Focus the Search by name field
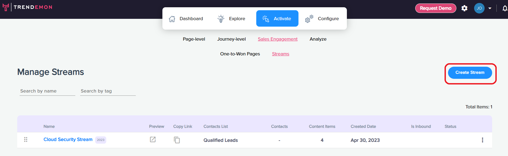Image resolution: width=508 pixels, height=156 pixels. click(47, 91)
